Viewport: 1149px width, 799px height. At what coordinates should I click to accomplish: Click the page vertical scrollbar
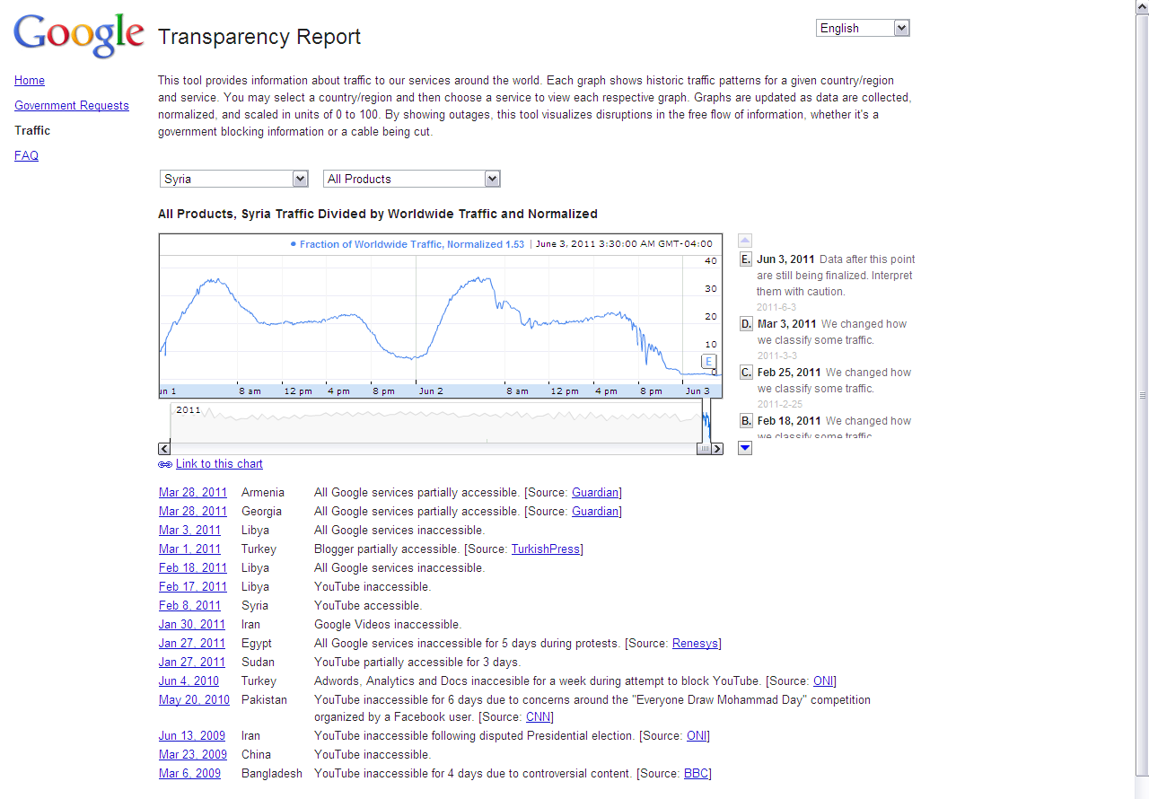1142,395
